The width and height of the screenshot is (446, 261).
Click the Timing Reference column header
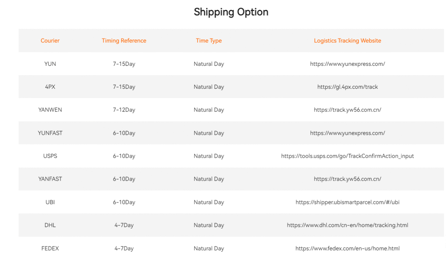click(x=124, y=40)
